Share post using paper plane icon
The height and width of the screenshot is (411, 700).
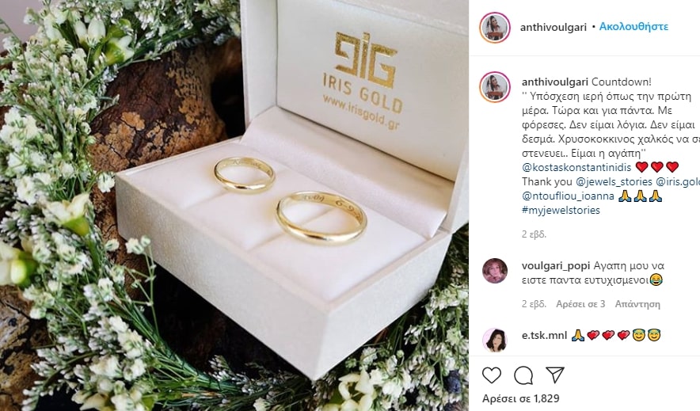(x=555, y=375)
